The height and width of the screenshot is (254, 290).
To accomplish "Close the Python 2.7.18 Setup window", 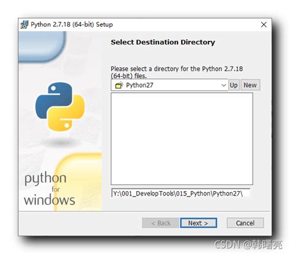I will click(264, 24).
